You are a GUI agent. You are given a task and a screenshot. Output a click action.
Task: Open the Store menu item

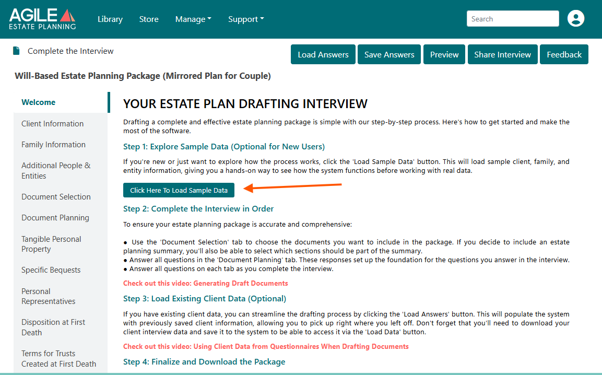149,19
